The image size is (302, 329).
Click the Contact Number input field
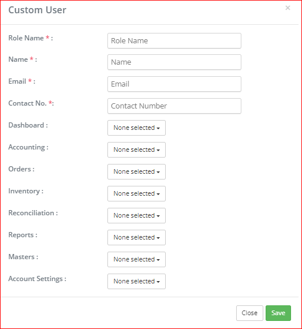174,106
